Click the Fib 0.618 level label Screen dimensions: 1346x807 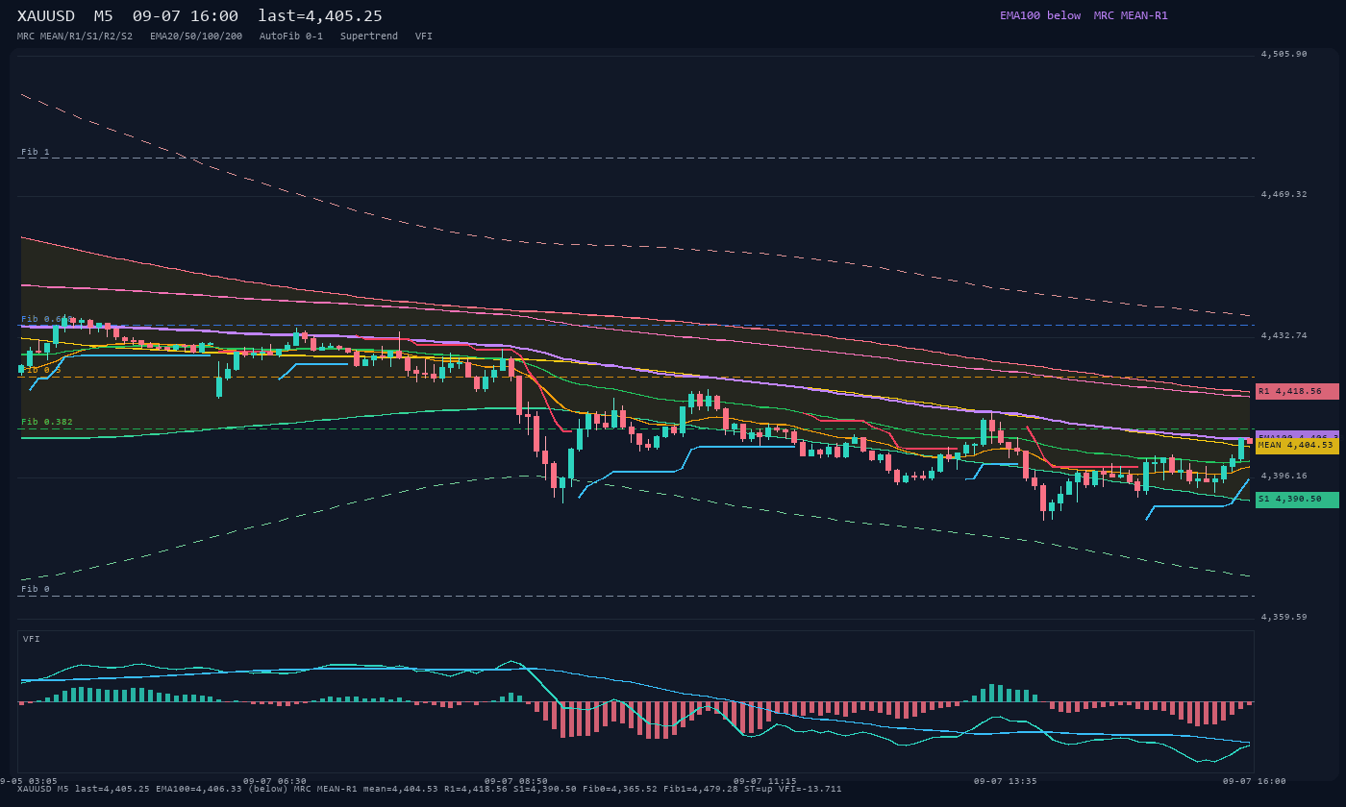pos(47,319)
